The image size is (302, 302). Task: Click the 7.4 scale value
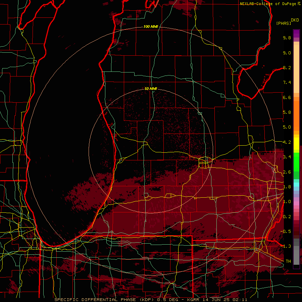[287, 83]
